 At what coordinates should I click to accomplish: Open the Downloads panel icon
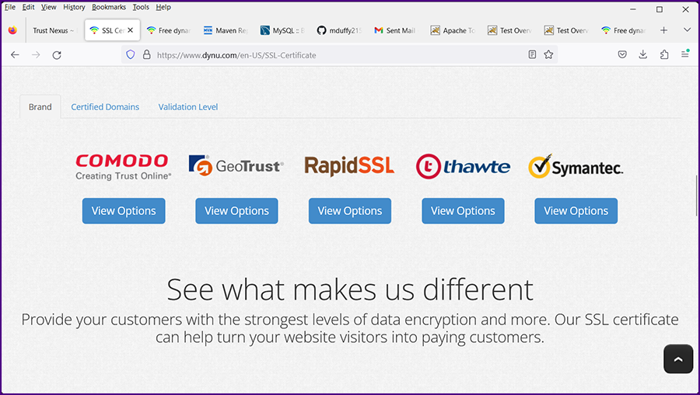642,55
